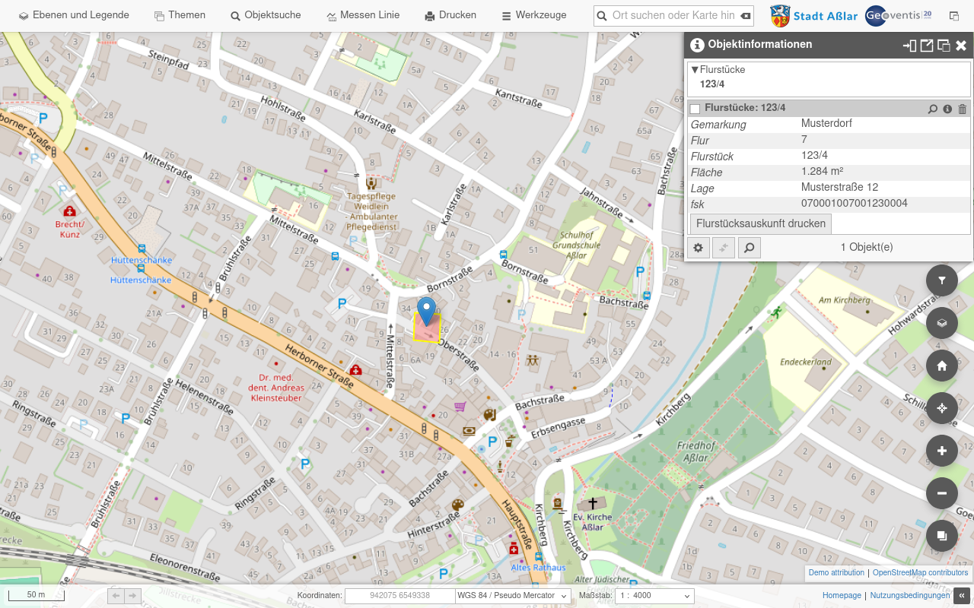Open the Ebenen und Legende menu
The height and width of the screenshot is (608, 974).
(74, 15)
